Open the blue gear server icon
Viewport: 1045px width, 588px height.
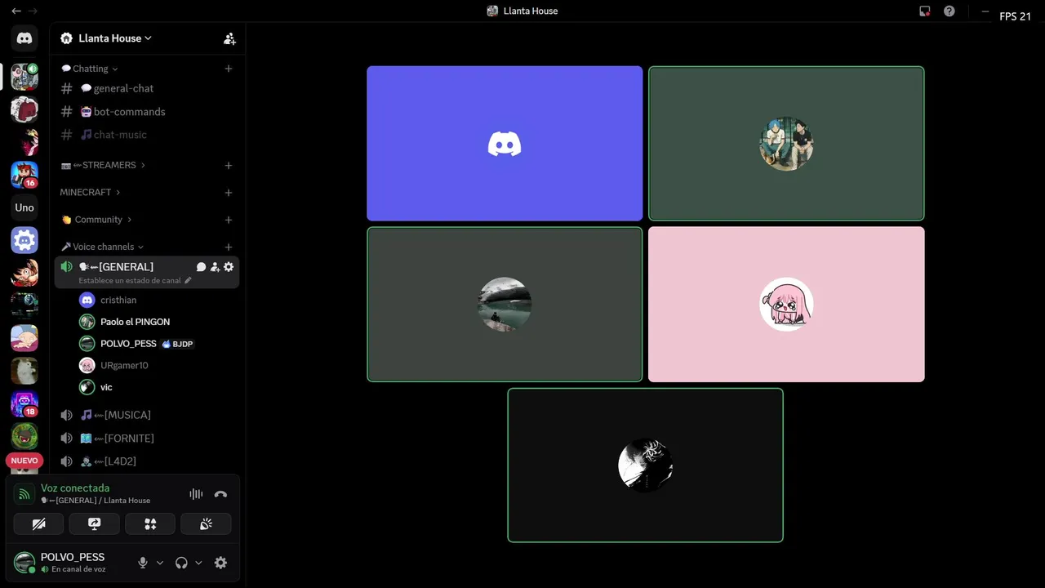[24, 240]
